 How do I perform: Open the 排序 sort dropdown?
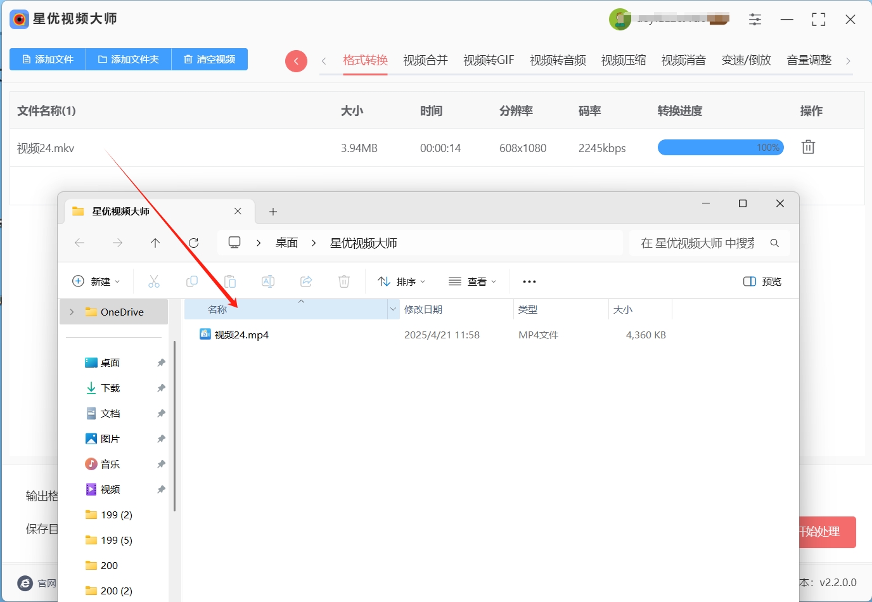402,281
